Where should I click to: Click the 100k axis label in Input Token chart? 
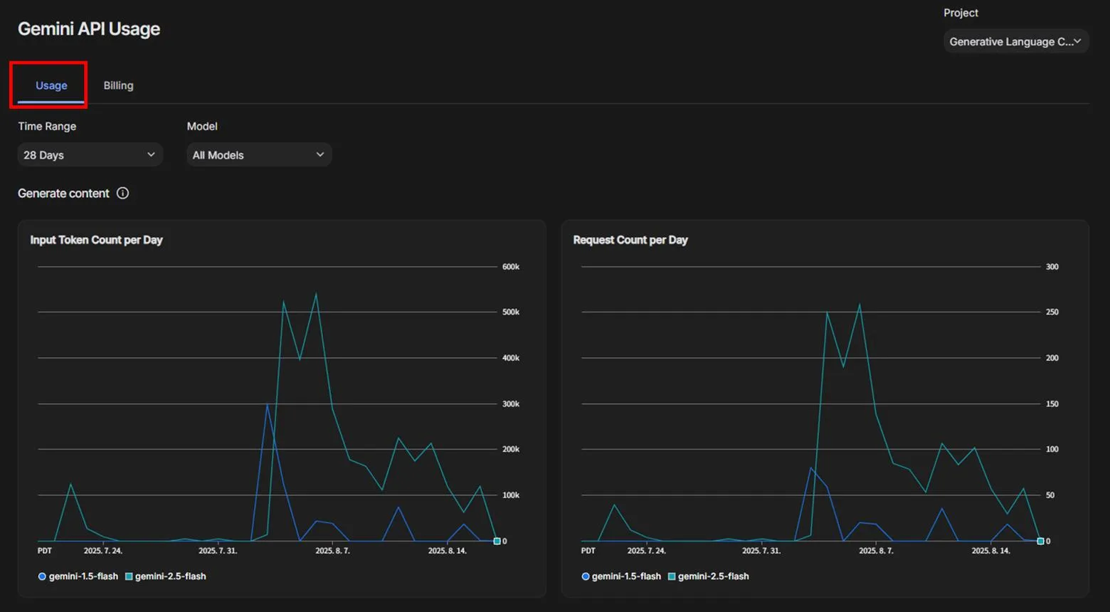[x=511, y=495]
